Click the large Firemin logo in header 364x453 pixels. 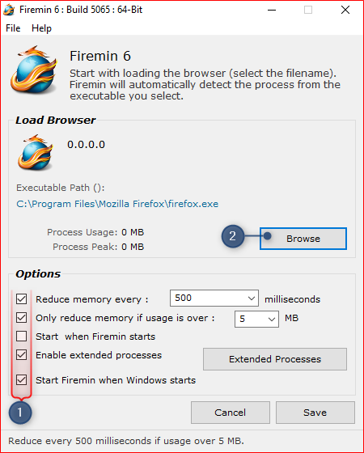click(34, 70)
